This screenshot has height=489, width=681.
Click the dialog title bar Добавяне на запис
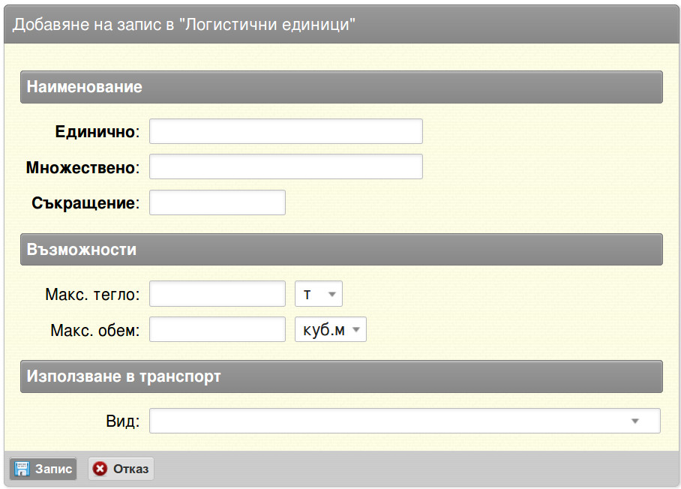coord(341,24)
